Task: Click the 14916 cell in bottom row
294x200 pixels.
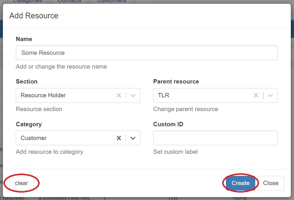Action: click(239, 198)
